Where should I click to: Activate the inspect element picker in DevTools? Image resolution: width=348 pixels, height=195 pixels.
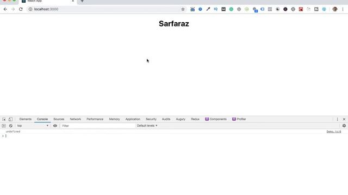(x=4, y=119)
